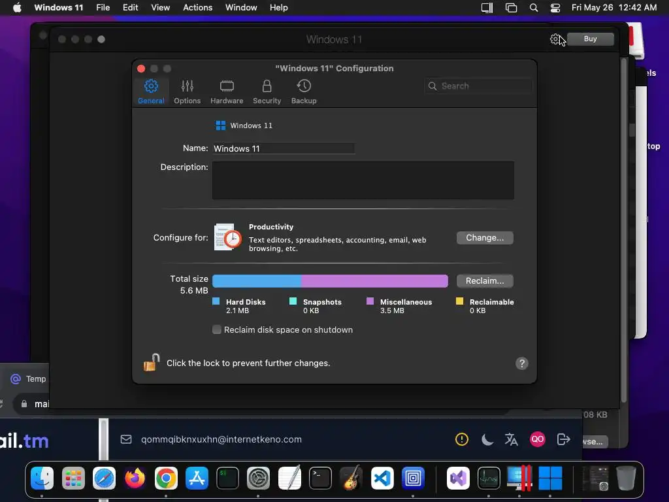Click the Reclaimable yellow swatch
669x502 pixels.
click(459, 301)
